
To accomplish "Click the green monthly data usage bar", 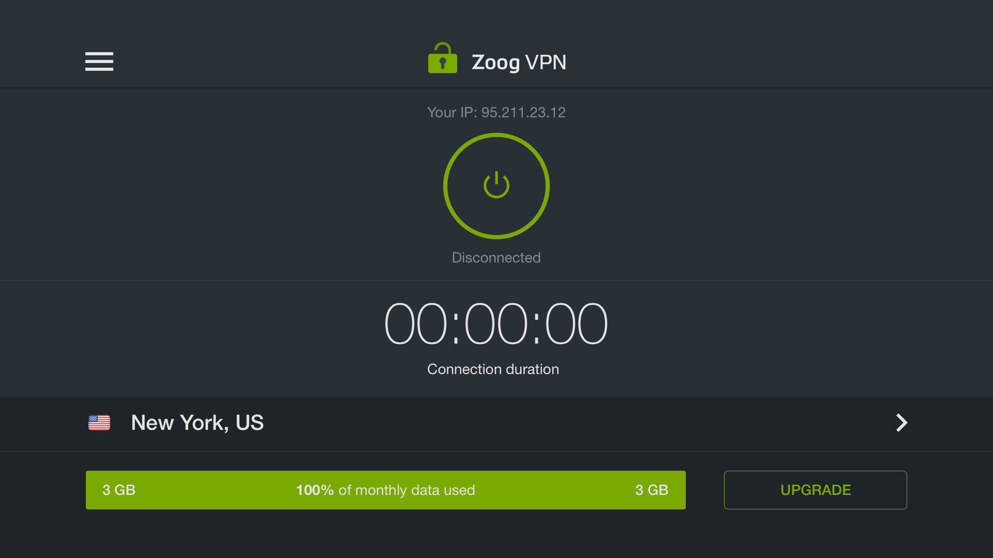I will [x=385, y=490].
